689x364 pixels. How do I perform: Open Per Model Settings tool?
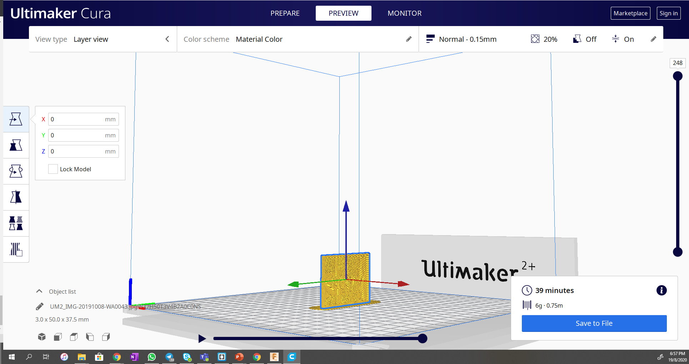pos(16,223)
